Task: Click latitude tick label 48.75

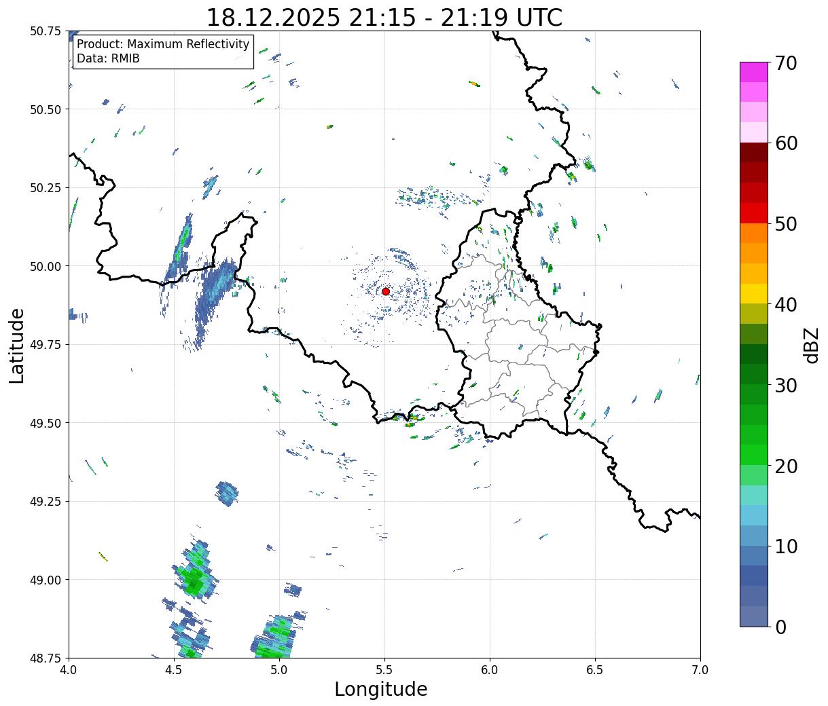Action: click(x=46, y=658)
